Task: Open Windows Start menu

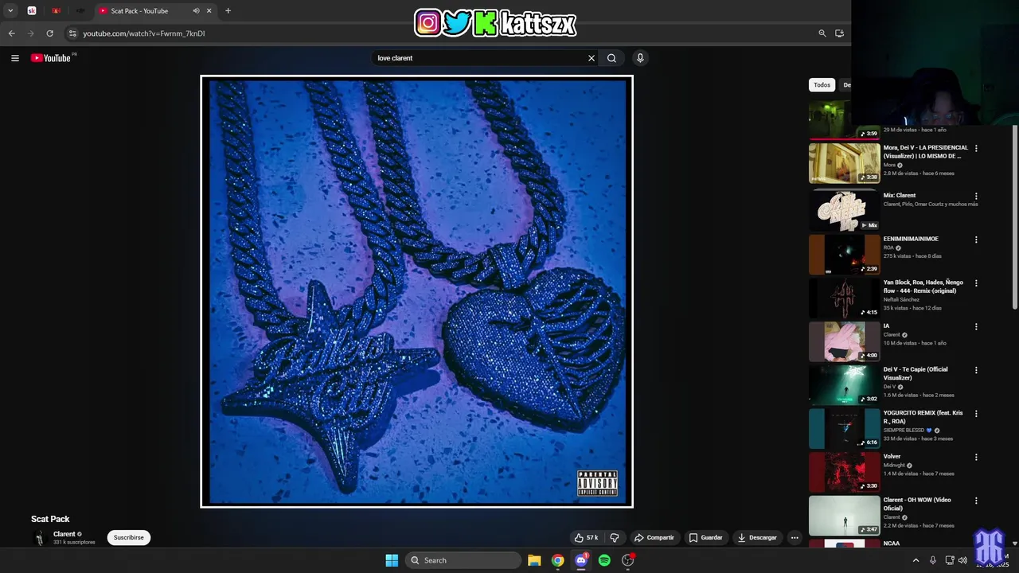Action: 392,560
